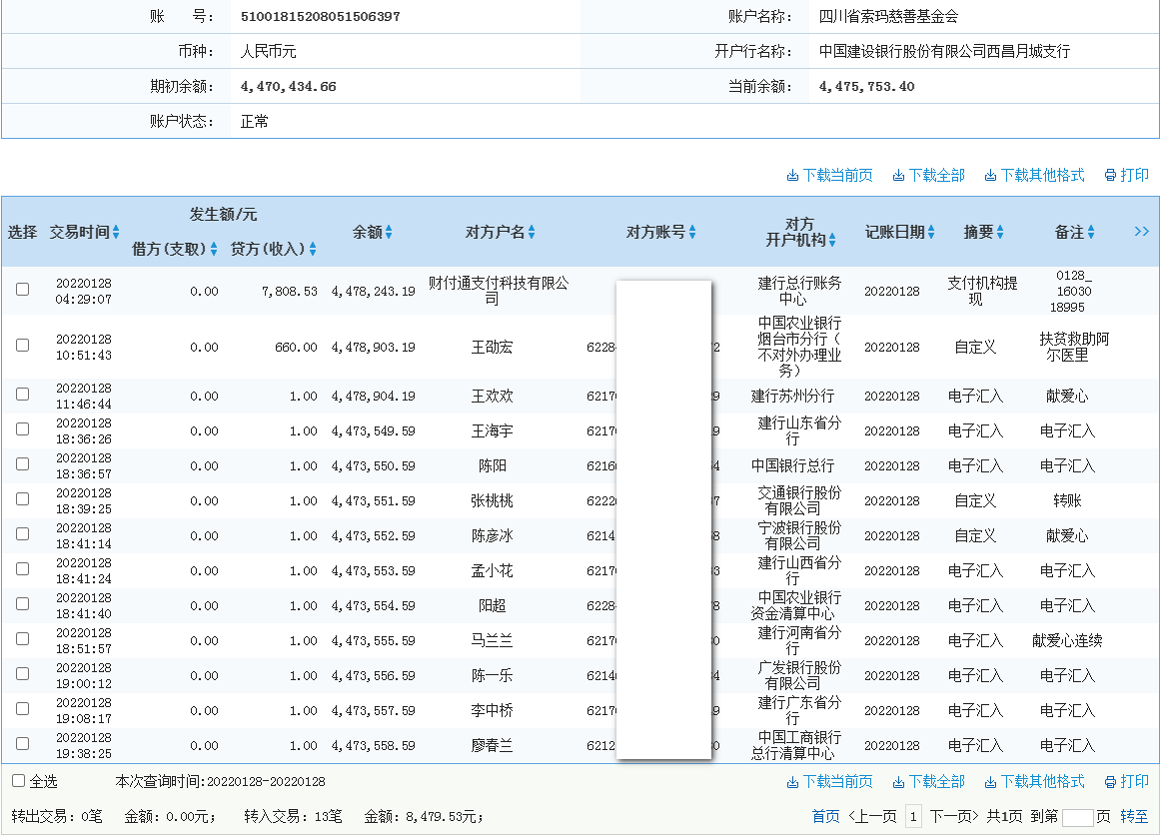
Task: Click 选择 column header
Action: point(22,233)
